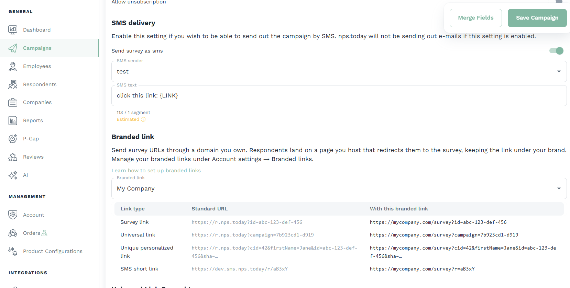Select the branded mycompany.com survey?r=aB3xY URL
The image size is (570, 288).
[422, 269]
